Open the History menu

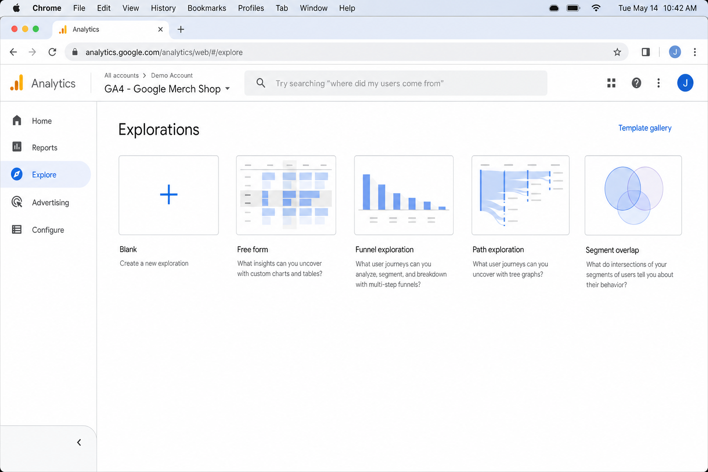pos(163,8)
